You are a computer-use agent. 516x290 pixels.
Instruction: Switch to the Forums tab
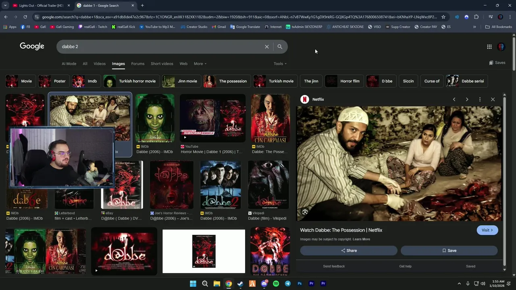[137, 64]
